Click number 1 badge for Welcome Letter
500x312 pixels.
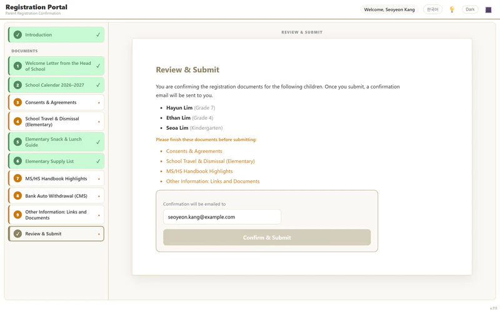(18, 66)
